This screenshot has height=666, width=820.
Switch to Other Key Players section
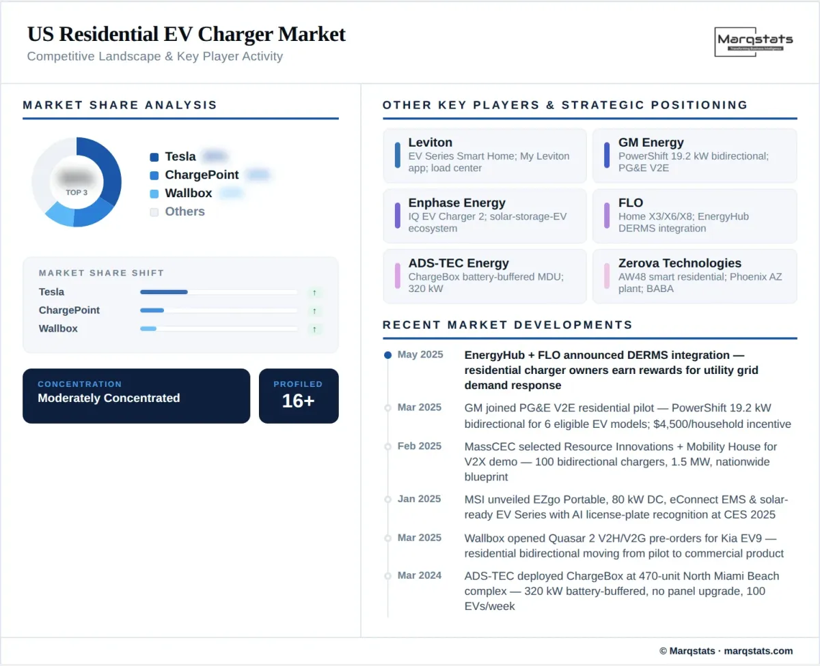[564, 105]
